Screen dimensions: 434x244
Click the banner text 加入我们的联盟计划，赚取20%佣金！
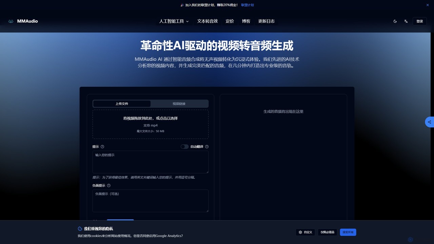point(212,5)
